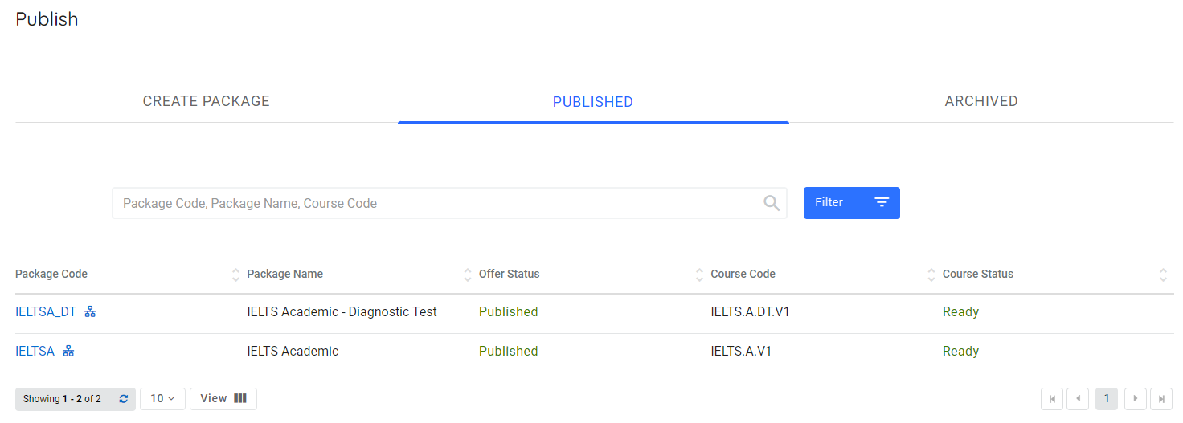Go to the next page arrow
Image resolution: width=1183 pixels, height=423 pixels.
click(1135, 399)
